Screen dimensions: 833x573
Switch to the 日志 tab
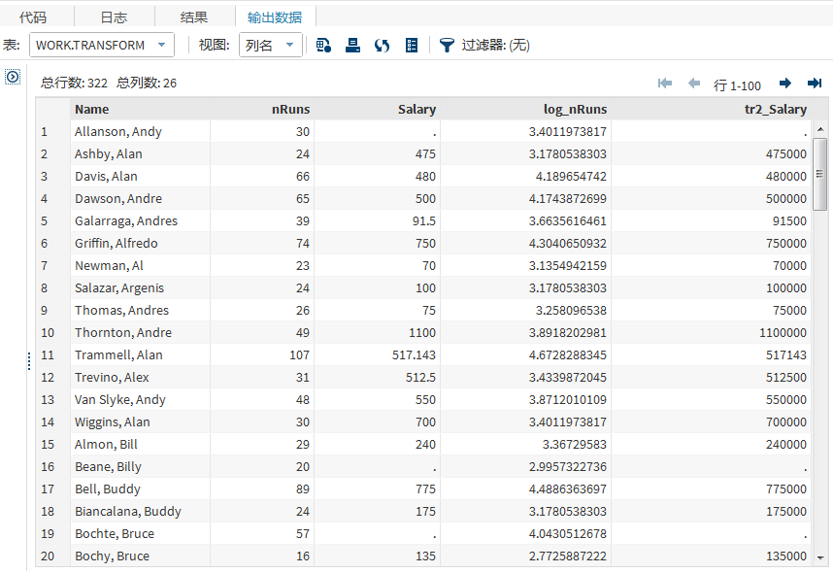point(114,17)
